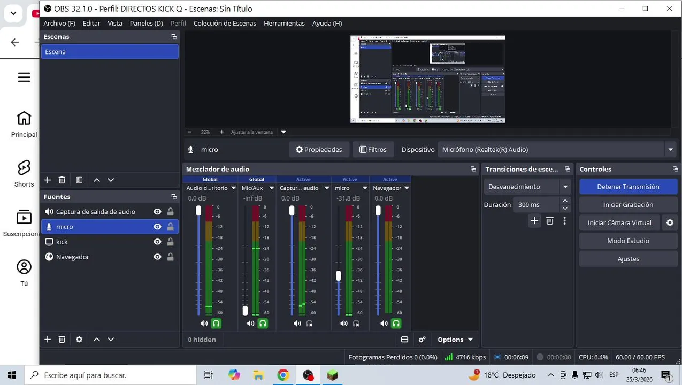Screen dimensions: 682x385
Task: Open the Windows Start menu
Action: tap(12, 375)
